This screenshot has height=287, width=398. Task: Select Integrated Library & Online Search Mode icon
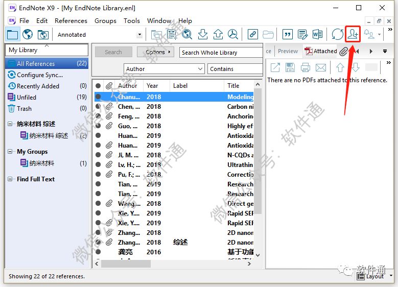(x=43, y=34)
